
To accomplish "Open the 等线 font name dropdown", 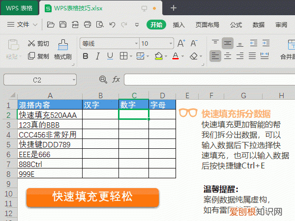I will [136, 43].
